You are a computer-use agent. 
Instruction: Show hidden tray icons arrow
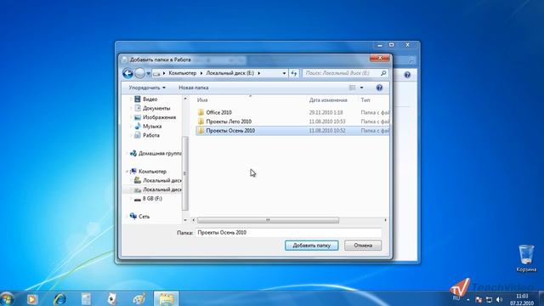(468, 299)
